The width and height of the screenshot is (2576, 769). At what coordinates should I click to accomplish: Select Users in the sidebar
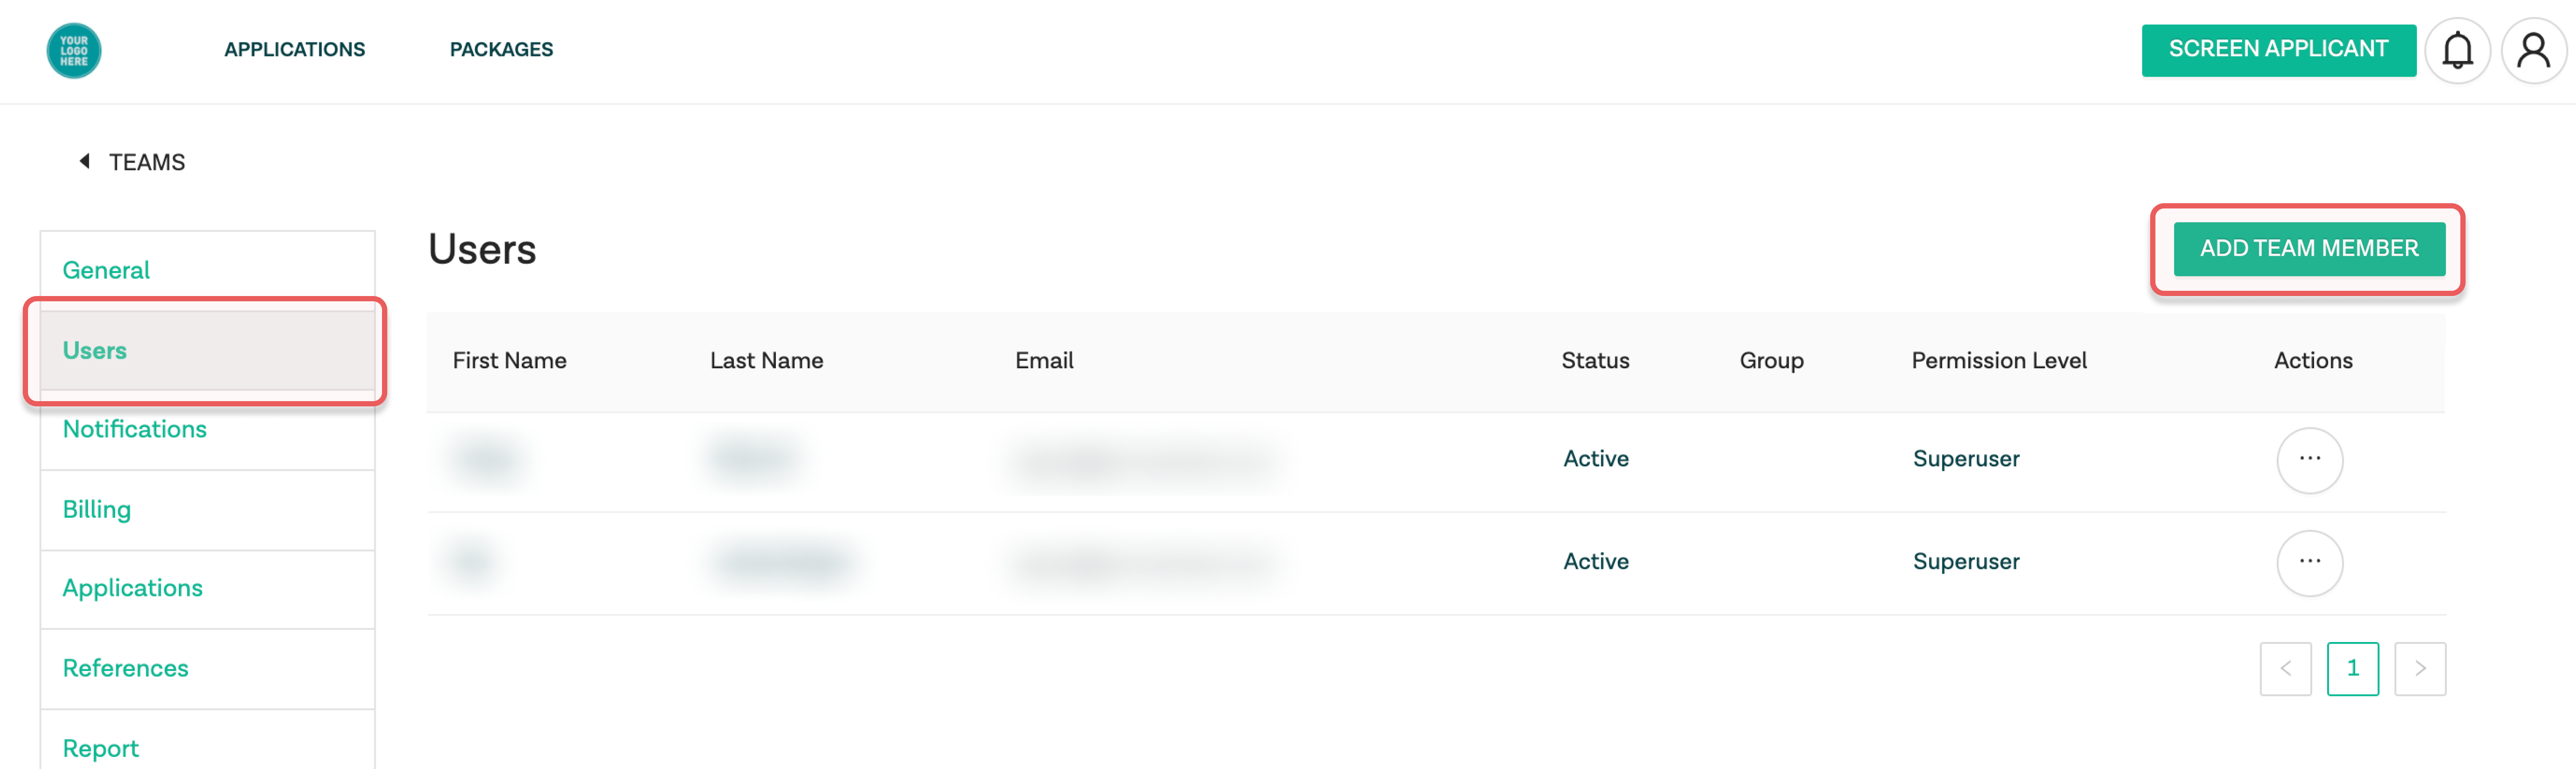tap(207, 350)
